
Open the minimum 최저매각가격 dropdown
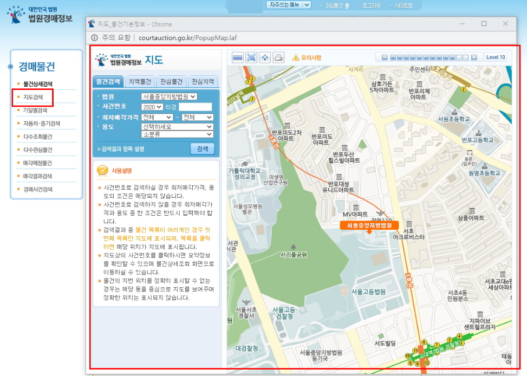coord(157,117)
